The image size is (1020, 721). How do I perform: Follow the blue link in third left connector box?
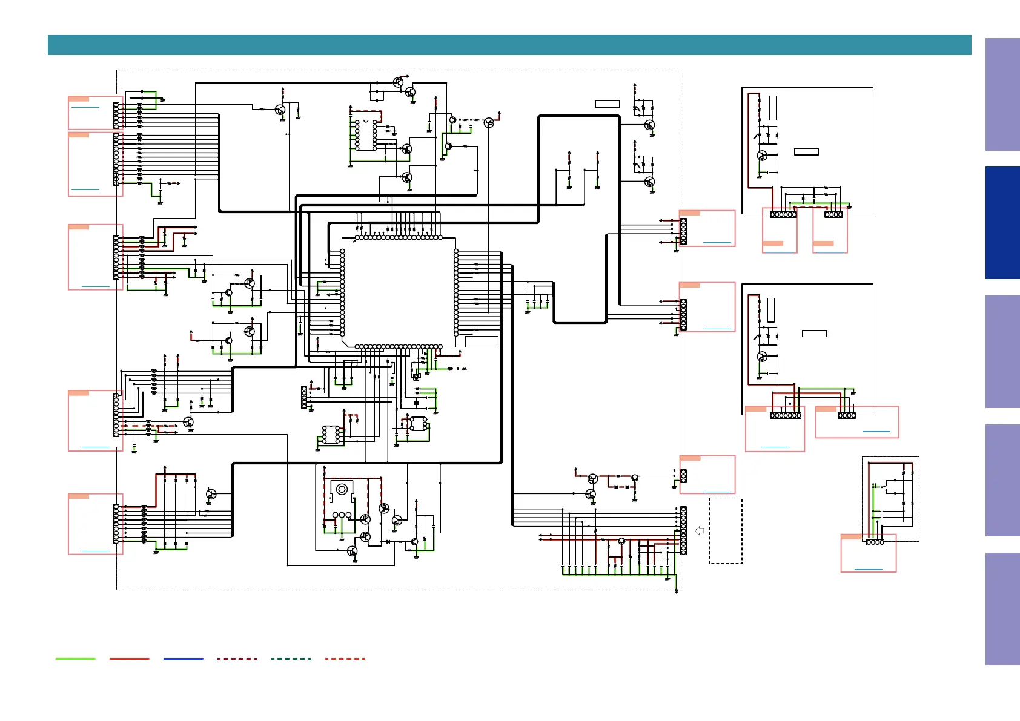[x=96, y=286]
